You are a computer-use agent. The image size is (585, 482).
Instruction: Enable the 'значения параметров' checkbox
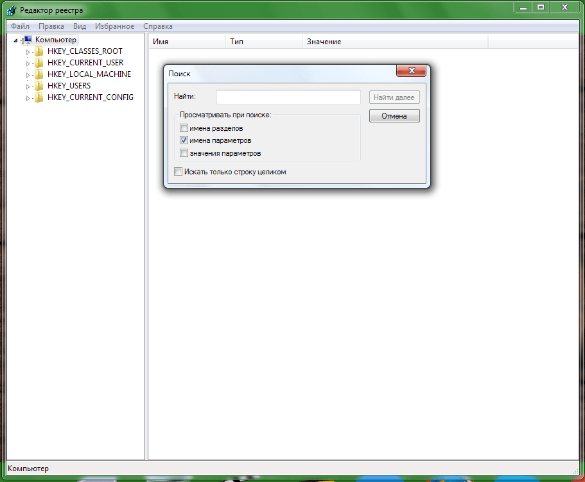(x=184, y=153)
